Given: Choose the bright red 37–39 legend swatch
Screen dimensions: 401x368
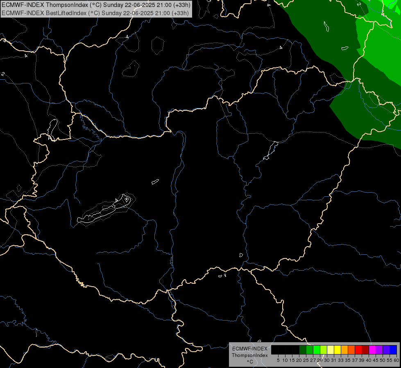Looking at the screenshot, I should coord(358,350).
